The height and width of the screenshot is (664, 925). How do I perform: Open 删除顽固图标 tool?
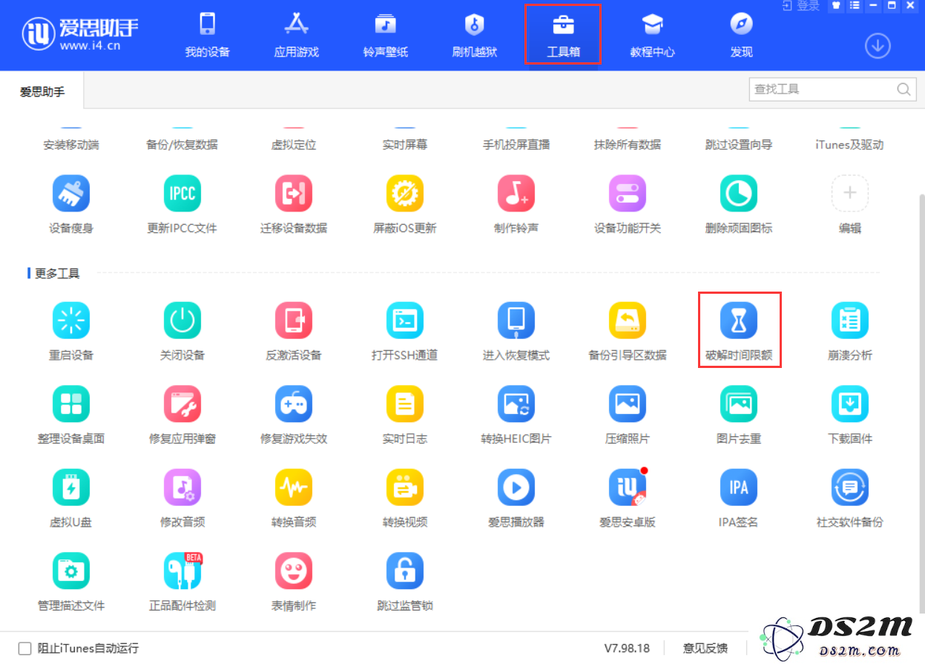(739, 194)
